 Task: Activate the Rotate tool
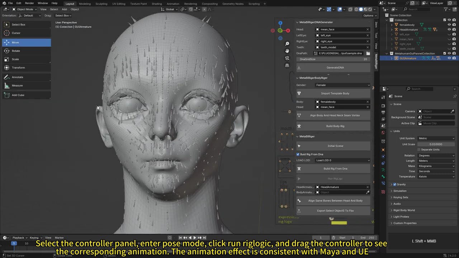coord(27,51)
